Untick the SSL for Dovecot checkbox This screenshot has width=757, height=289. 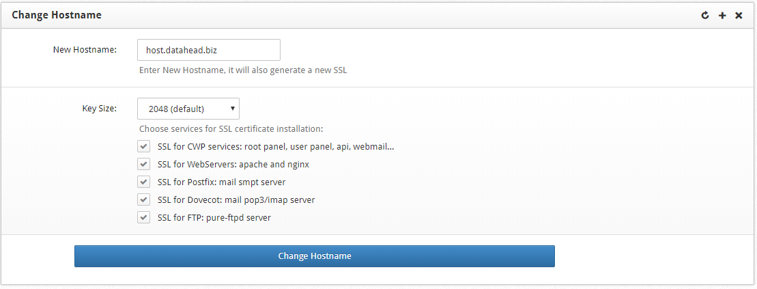click(143, 199)
